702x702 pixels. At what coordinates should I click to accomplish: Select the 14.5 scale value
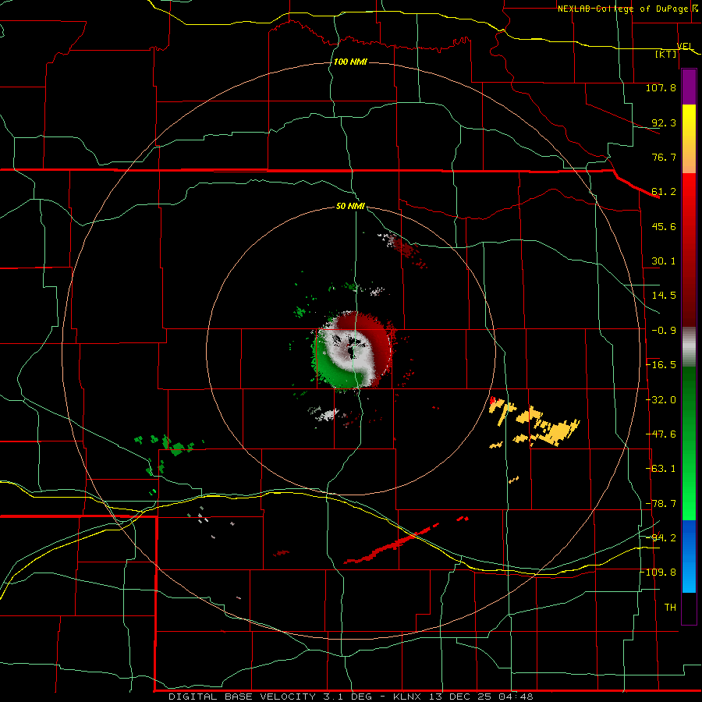click(664, 296)
